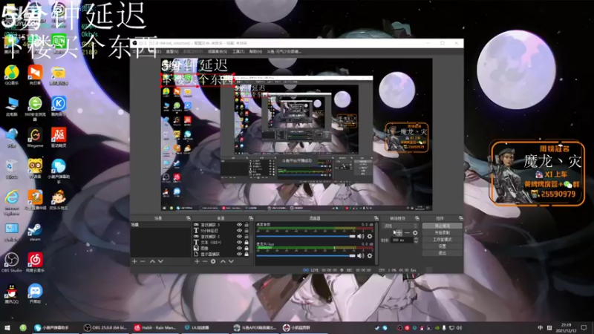Pop out the Scenes dock panel
Screen dimensions: 594x334
(x=189, y=218)
